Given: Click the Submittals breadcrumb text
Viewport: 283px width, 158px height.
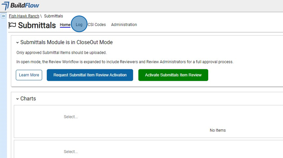Looking at the screenshot, I should [53, 16].
